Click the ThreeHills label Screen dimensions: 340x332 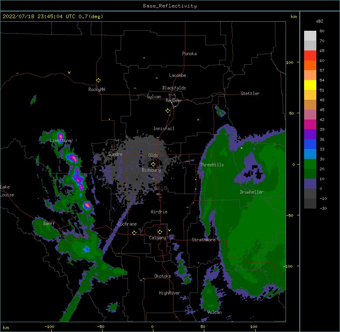pos(212,165)
